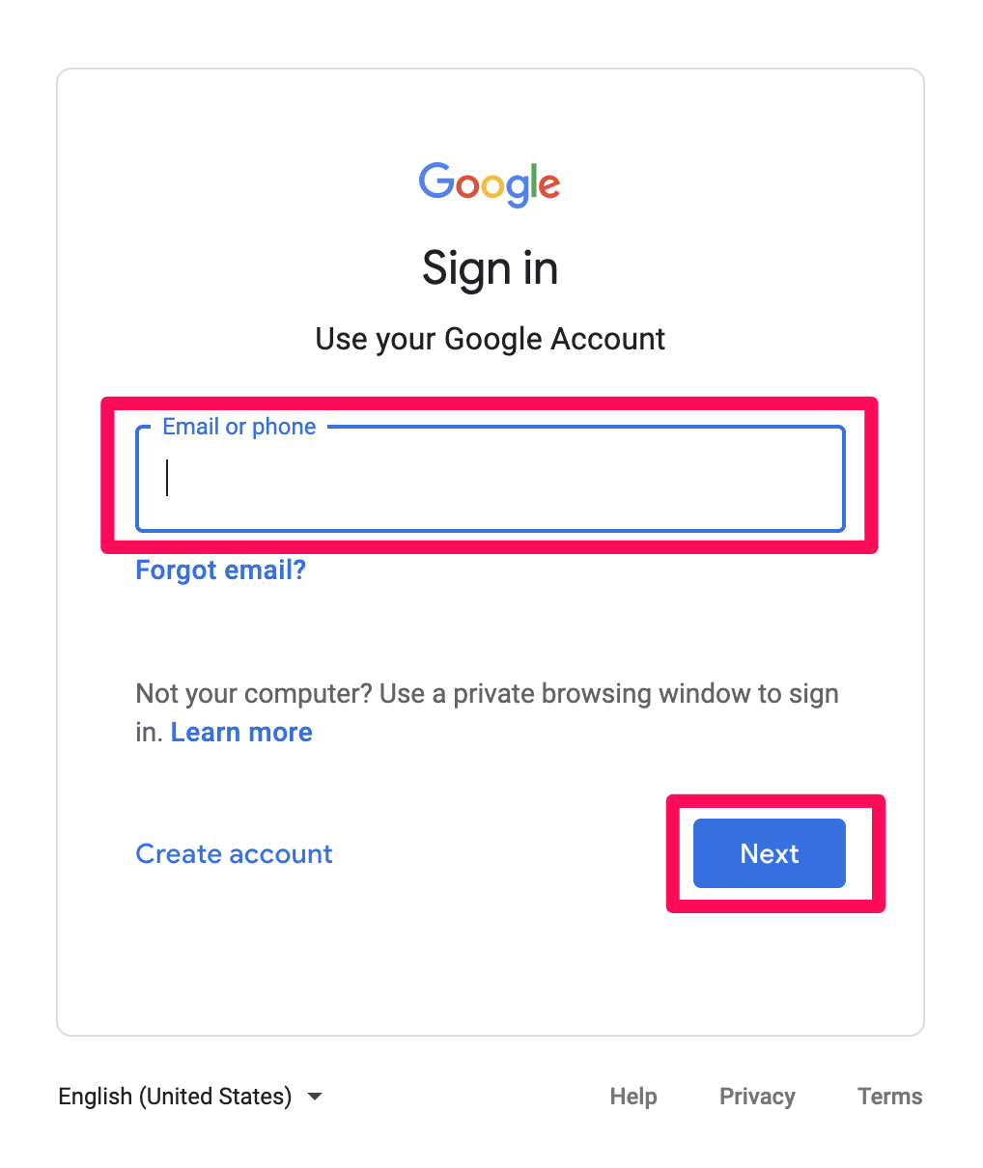Open the English (United States) language selector

[190, 1097]
